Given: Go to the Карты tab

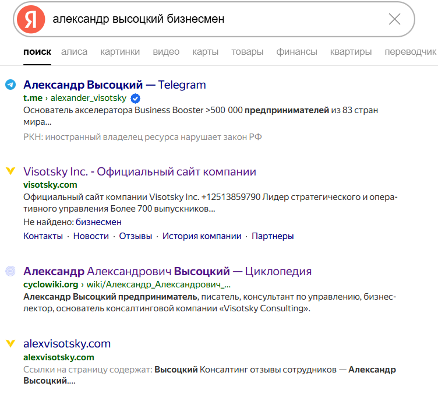Looking at the screenshot, I should [x=205, y=52].
